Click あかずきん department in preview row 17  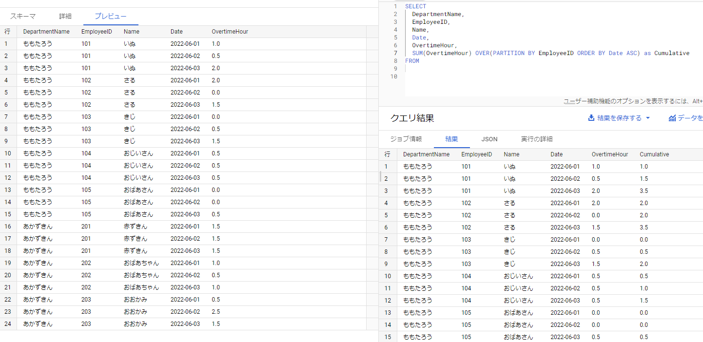[38, 239]
